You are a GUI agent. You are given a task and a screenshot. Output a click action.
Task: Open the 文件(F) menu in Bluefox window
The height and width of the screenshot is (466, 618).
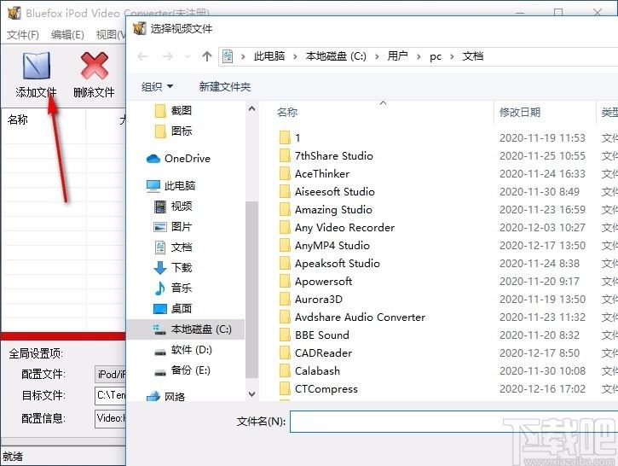[23, 35]
